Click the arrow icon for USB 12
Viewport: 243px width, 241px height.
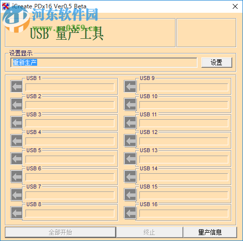130,140
